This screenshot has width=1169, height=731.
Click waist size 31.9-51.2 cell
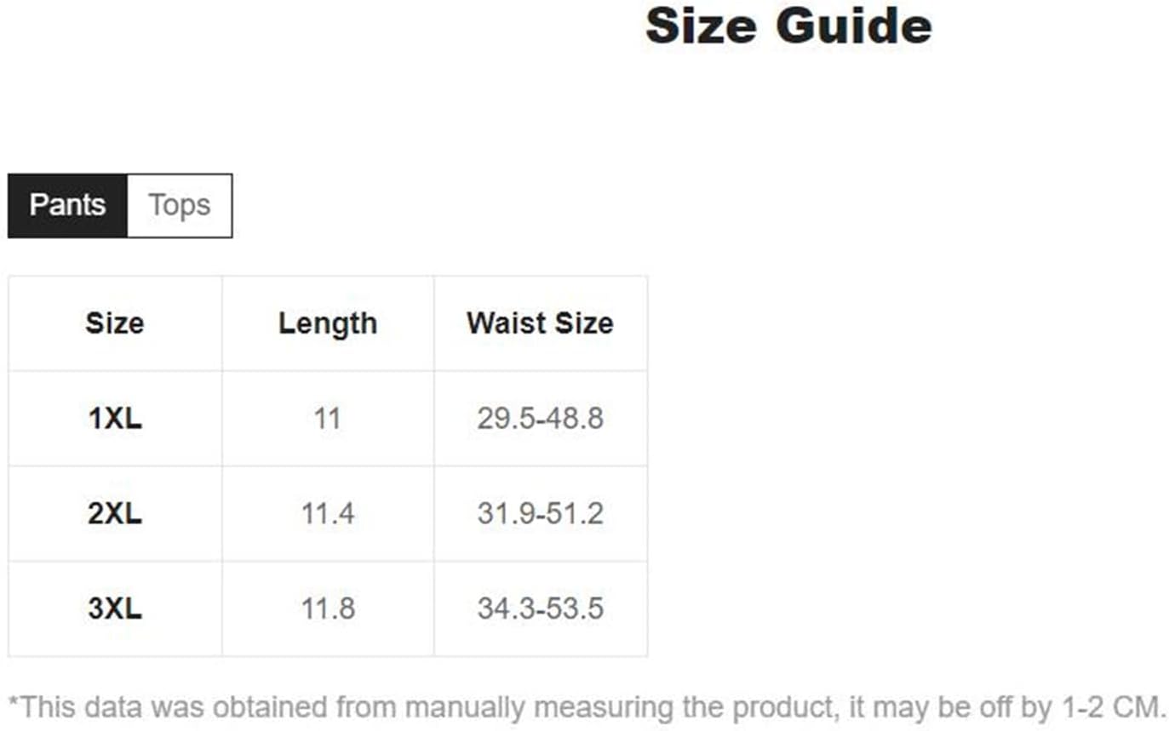540,514
